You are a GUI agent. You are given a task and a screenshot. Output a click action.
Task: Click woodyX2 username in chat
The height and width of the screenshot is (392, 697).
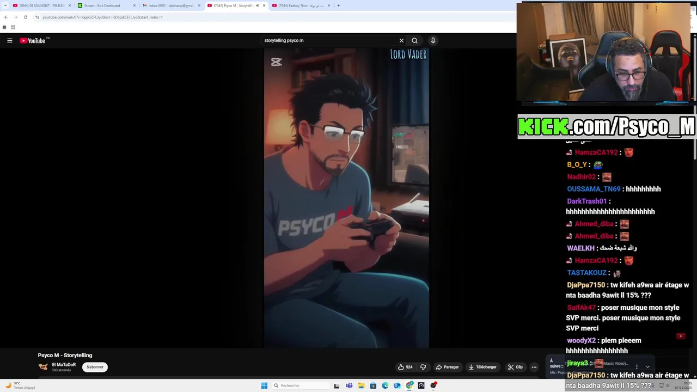[x=581, y=341]
